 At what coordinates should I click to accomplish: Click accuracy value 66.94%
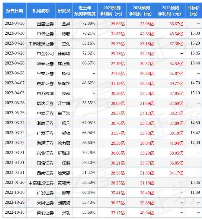[x=89, y=133]
